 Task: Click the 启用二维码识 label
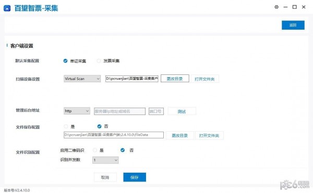pyautogui.click(x=72, y=150)
